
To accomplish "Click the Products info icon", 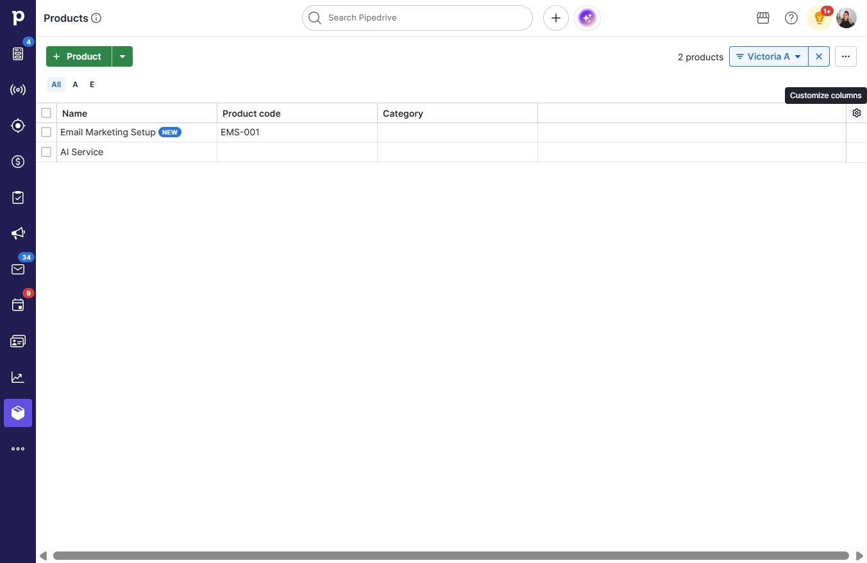I will (96, 18).
